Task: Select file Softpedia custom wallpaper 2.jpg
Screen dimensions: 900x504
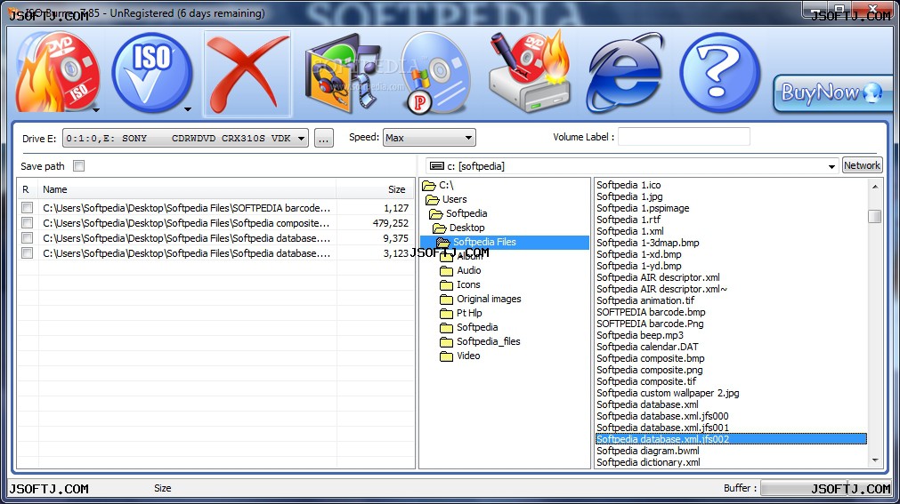Action: click(x=668, y=393)
